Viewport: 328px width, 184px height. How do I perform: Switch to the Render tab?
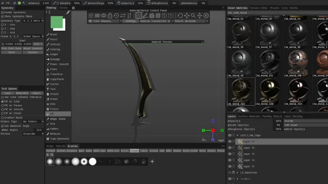(64, 8)
